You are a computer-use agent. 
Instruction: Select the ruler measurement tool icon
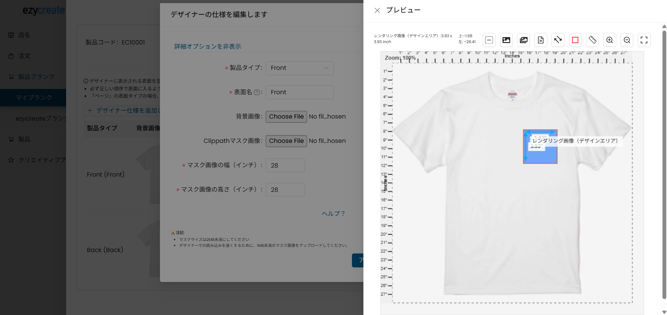(592, 40)
